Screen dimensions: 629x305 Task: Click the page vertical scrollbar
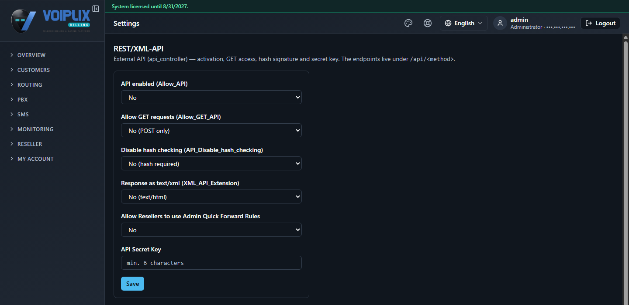pos(625,170)
